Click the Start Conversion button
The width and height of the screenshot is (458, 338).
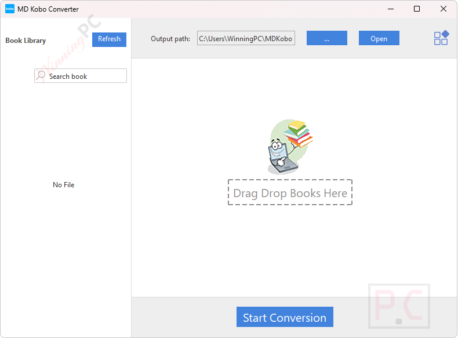[x=285, y=317]
